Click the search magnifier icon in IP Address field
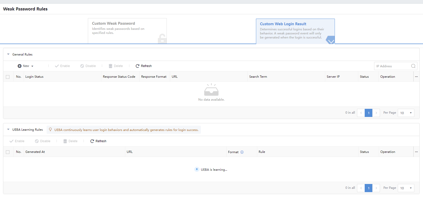The height and width of the screenshot is (212, 423). click(413, 66)
